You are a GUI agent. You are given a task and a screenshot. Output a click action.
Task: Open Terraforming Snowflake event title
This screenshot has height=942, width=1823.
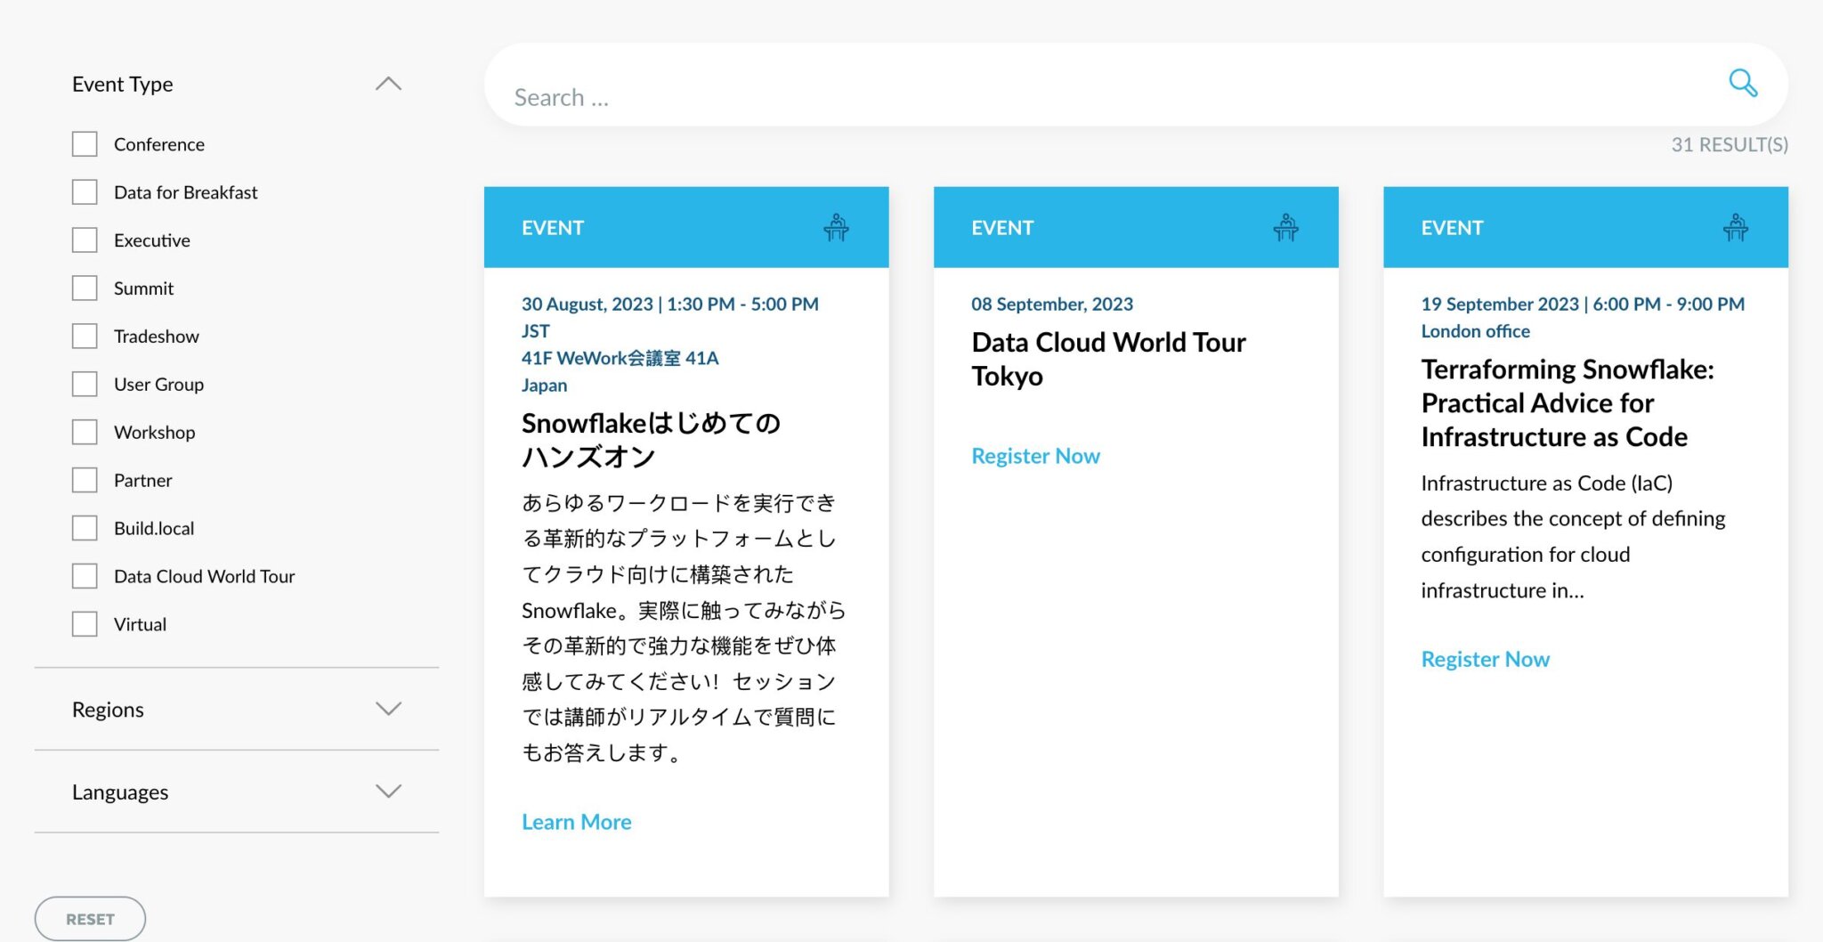coord(1567,402)
